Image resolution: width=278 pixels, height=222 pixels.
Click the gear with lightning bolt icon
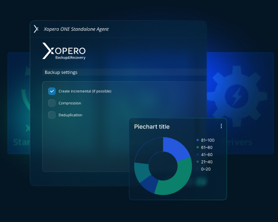pyautogui.click(x=237, y=96)
